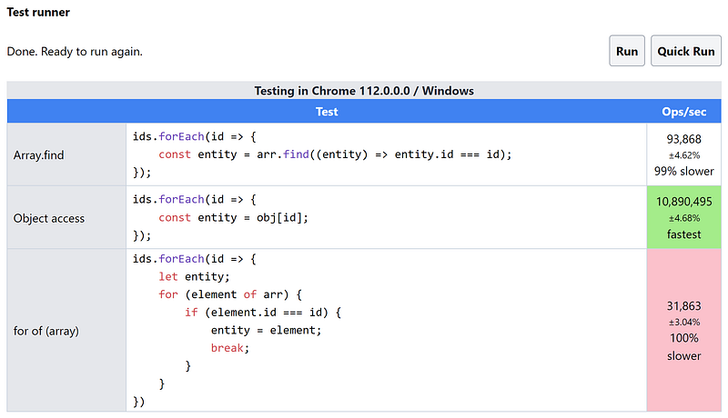728x418 pixels.
Task: Select the "Test runner" heading text
Action: click(38, 13)
